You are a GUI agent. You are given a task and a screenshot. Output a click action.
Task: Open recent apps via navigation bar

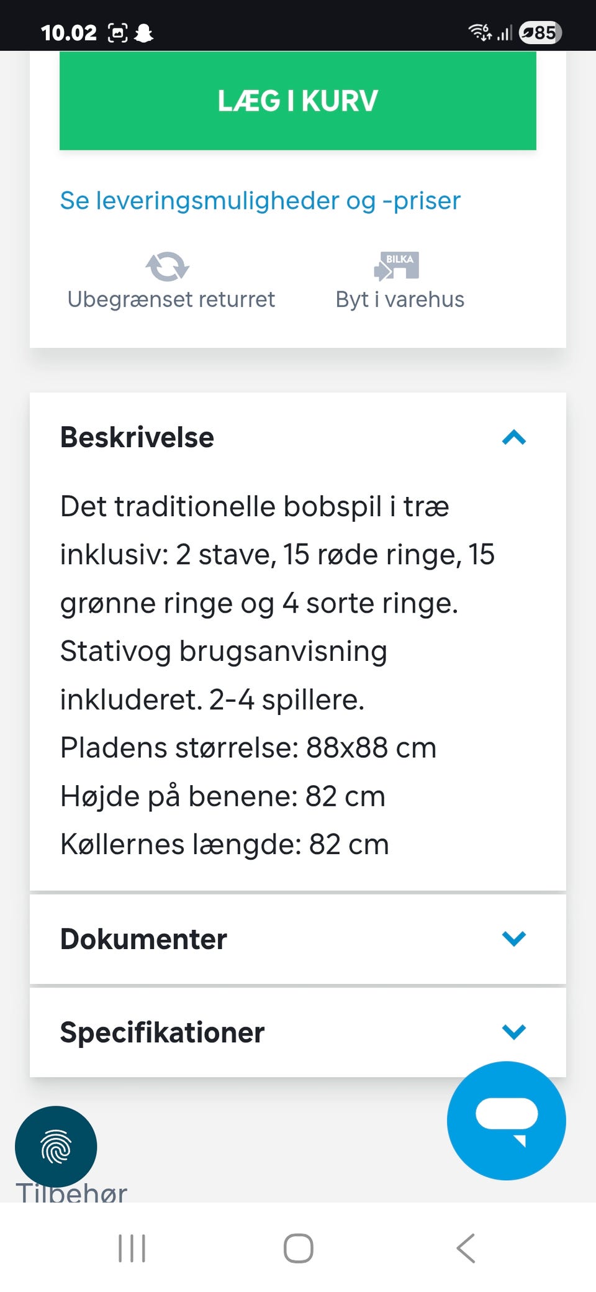click(132, 1247)
